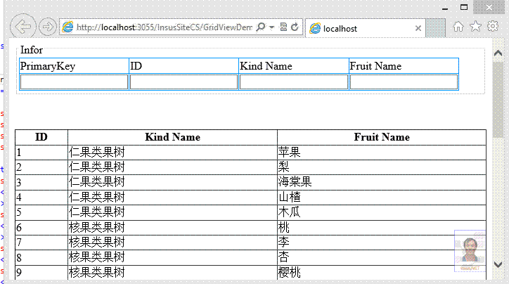Click the avatar thumbnail at bottom right
Image resolution: width=509 pixels, height=284 pixels.
[x=470, y=250]
